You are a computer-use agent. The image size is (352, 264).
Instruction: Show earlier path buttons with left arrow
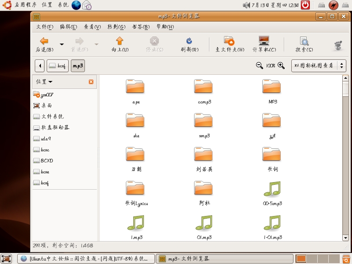[40, 66]
